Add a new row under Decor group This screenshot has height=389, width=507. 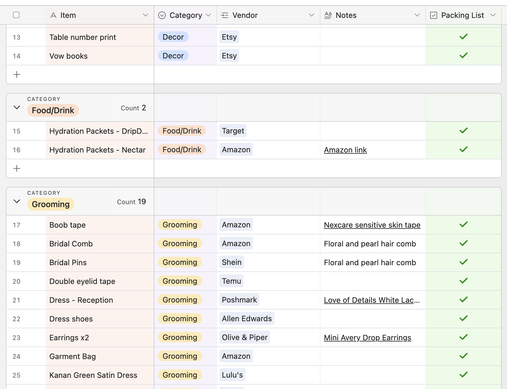click(x=17, y=75)
